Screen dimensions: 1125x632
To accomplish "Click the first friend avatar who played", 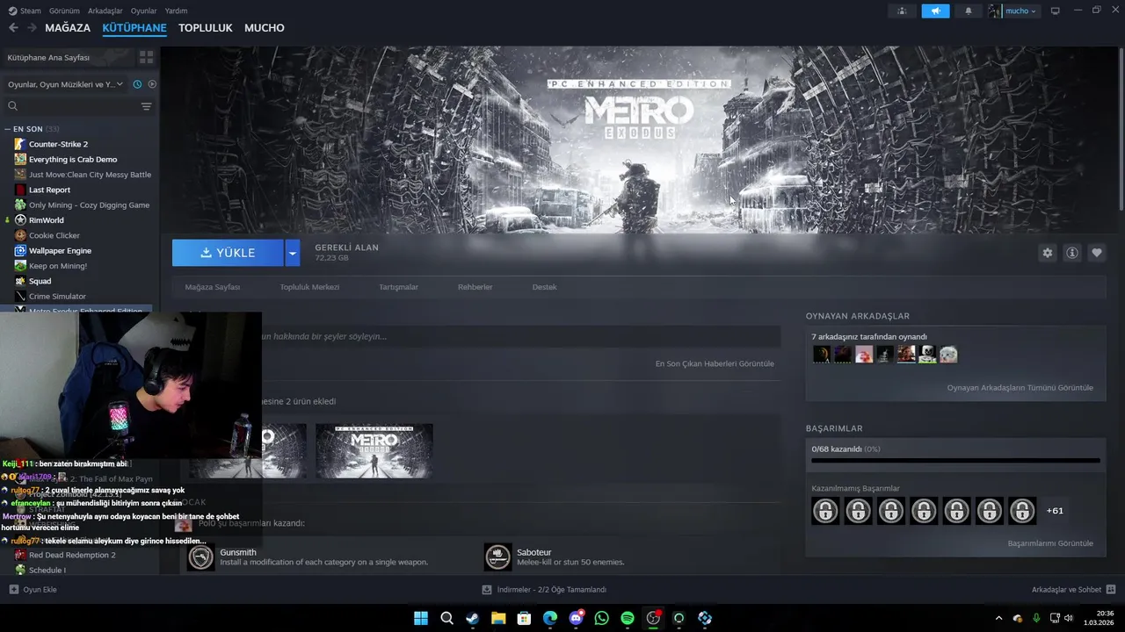I will (821, 355).
